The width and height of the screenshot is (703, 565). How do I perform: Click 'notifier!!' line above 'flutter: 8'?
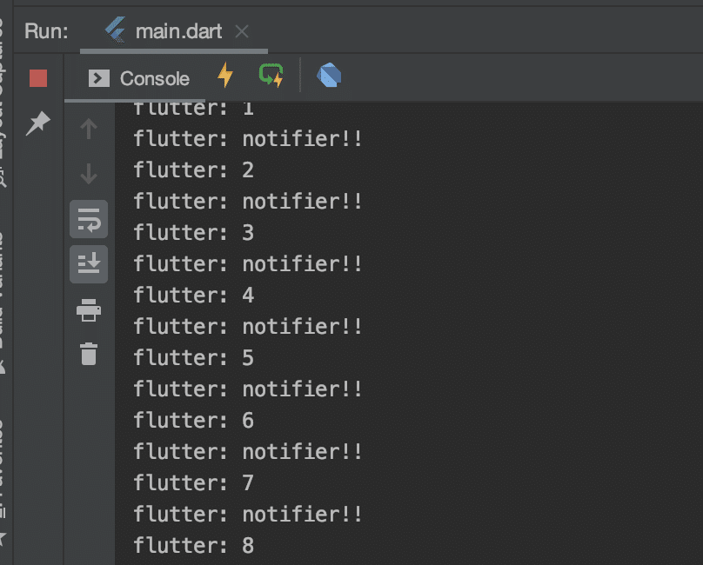coord(247,515)
